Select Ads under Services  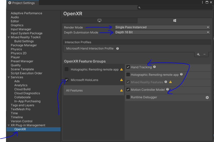(x=17, y=81)
